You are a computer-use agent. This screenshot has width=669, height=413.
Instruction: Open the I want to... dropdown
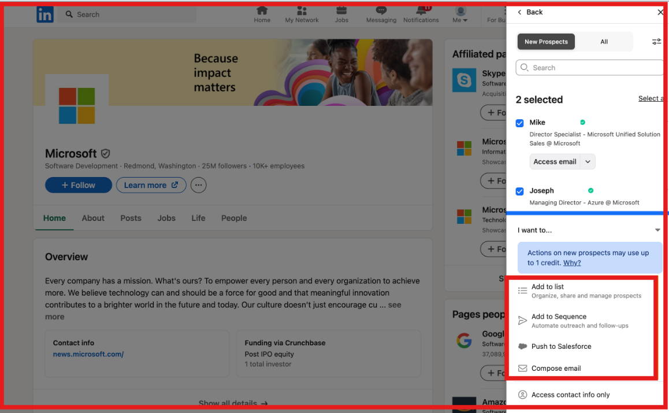tap(657, 230)
